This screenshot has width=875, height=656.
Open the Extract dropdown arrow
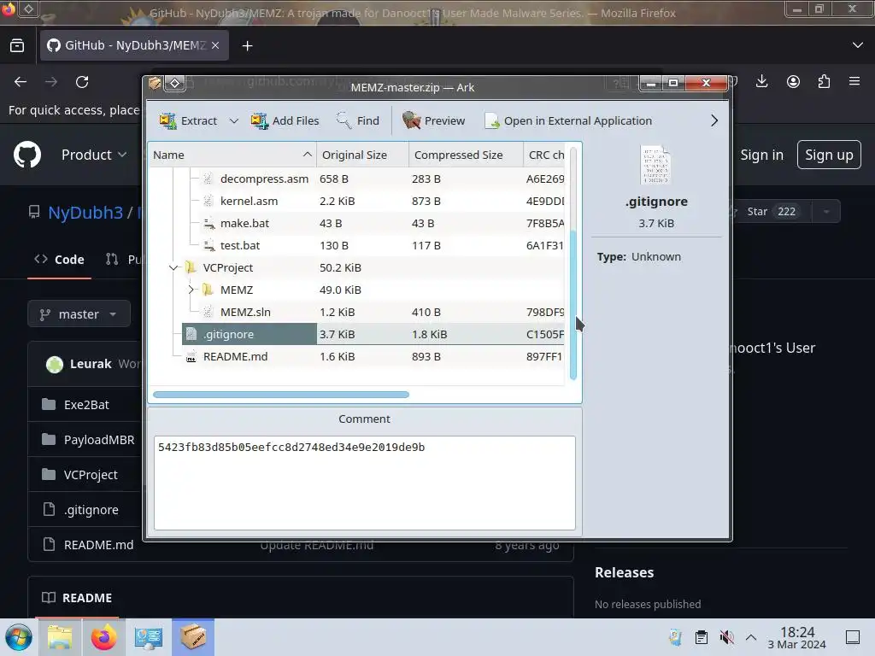coord(234,120)
